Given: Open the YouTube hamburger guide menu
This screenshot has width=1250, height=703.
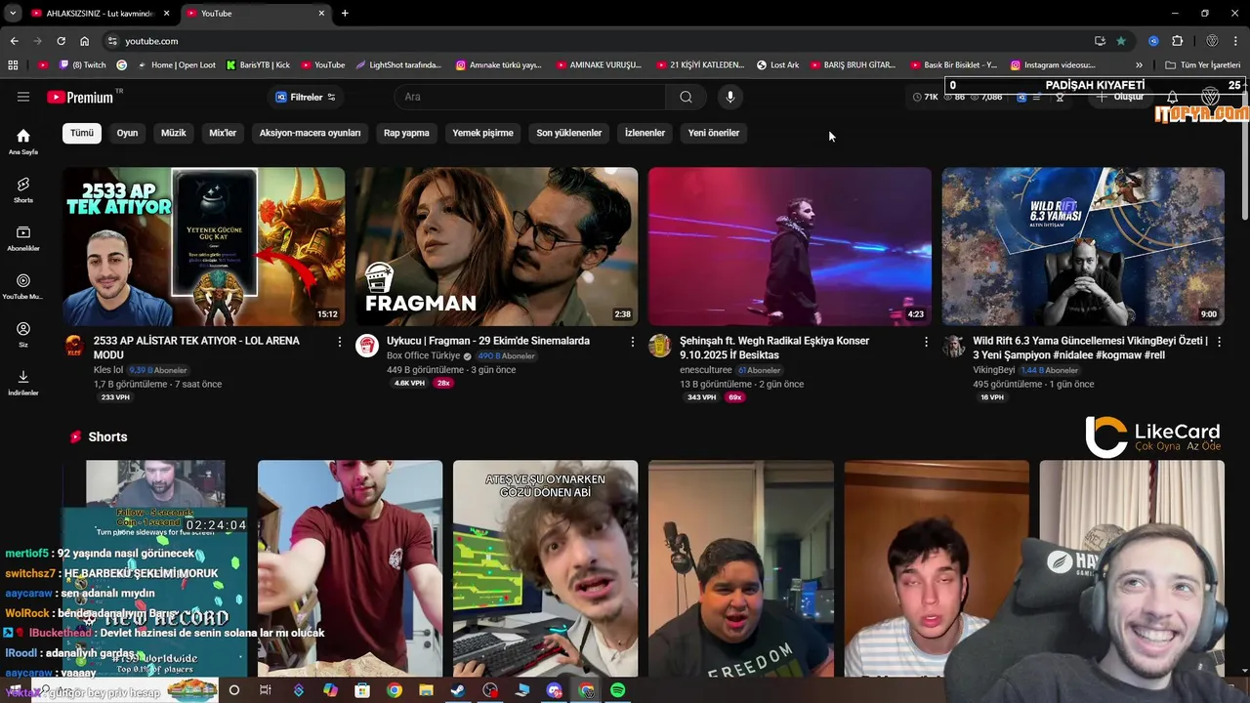Looking at the screenshot, I should [23, 97].
